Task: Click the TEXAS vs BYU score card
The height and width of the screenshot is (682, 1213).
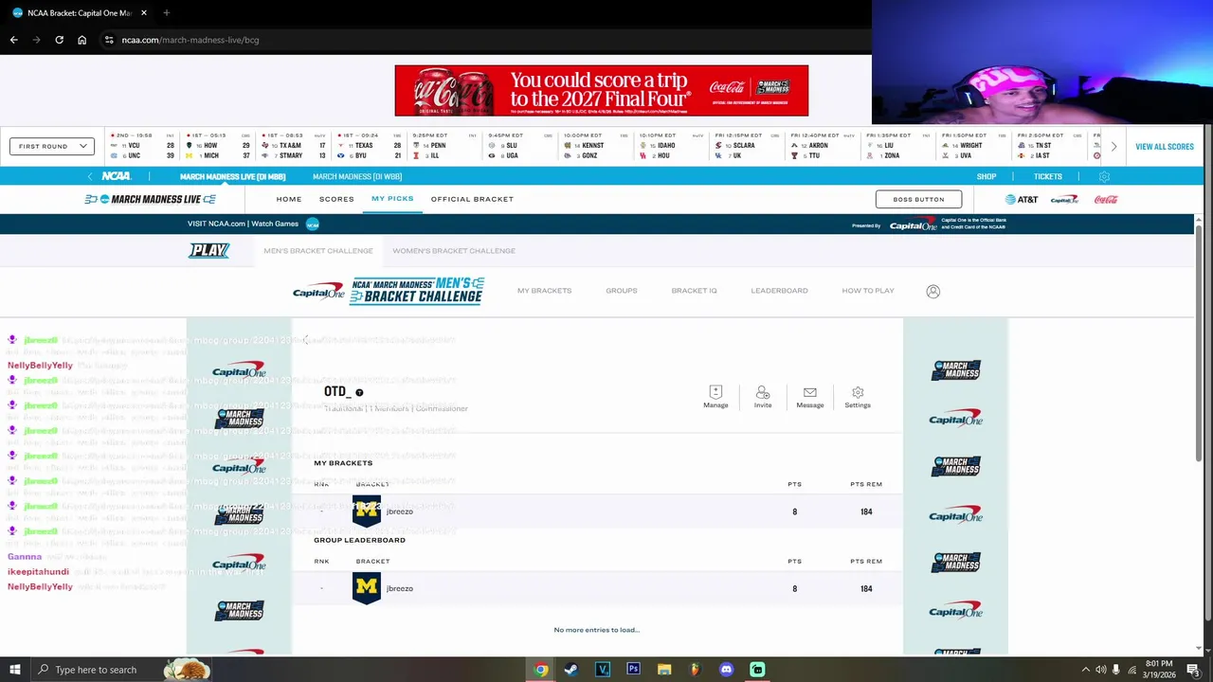Action: click(x=370, y=146)
